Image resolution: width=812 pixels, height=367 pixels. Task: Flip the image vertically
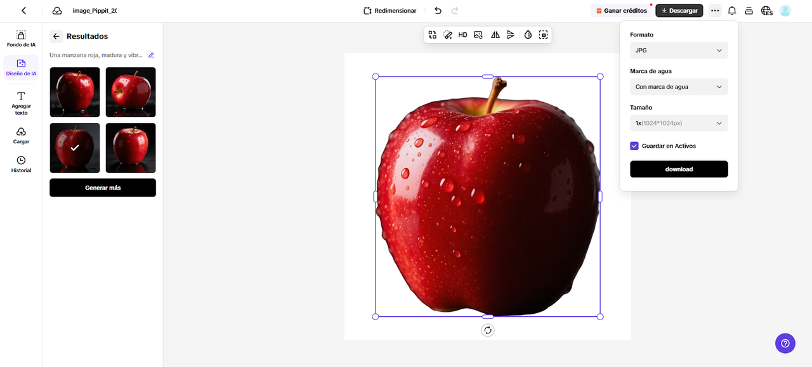(511, 35)
